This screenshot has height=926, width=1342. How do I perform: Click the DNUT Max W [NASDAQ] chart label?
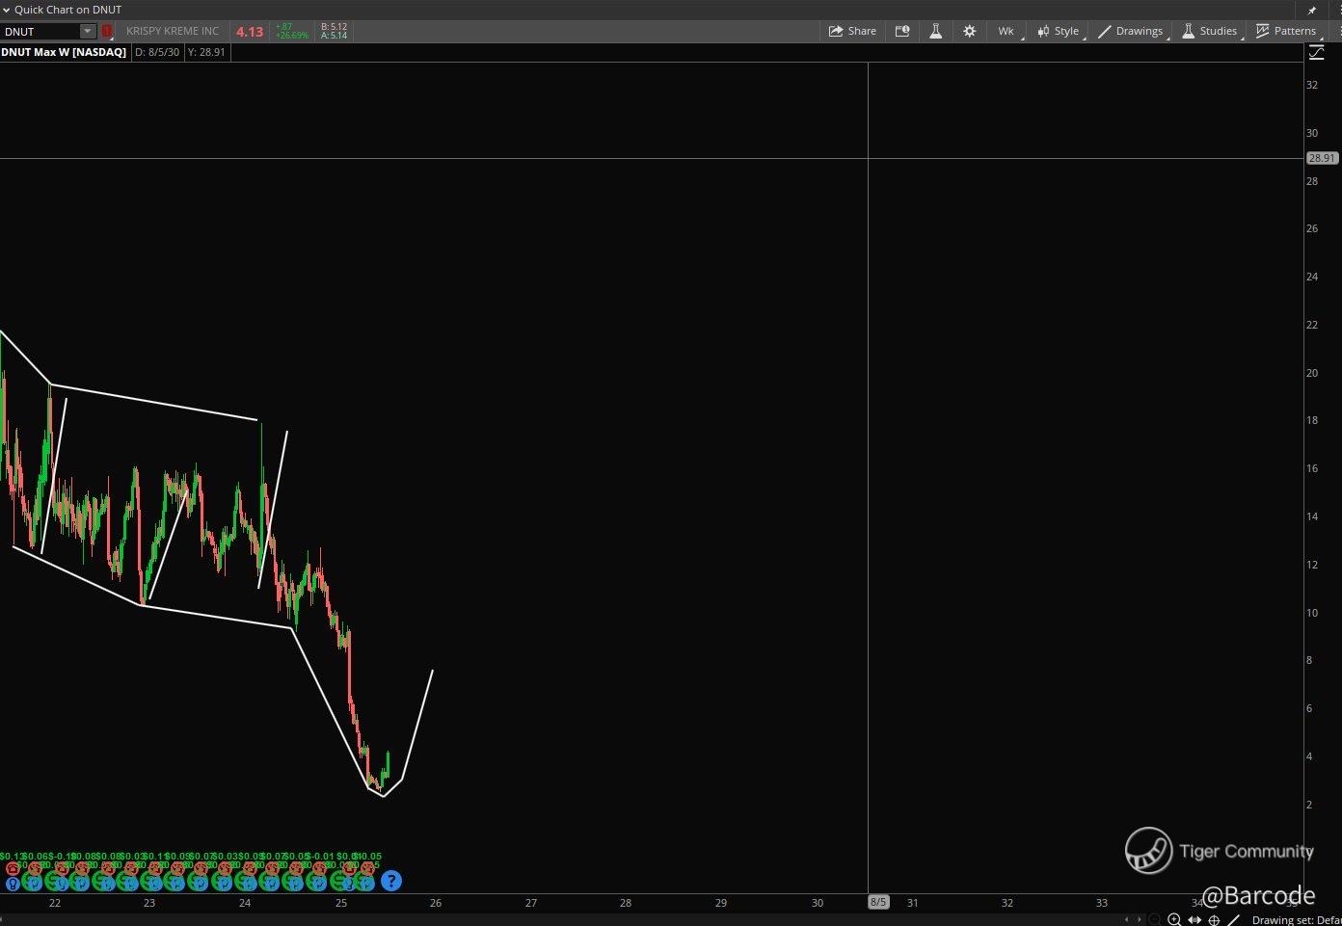[x=64, y=52]
